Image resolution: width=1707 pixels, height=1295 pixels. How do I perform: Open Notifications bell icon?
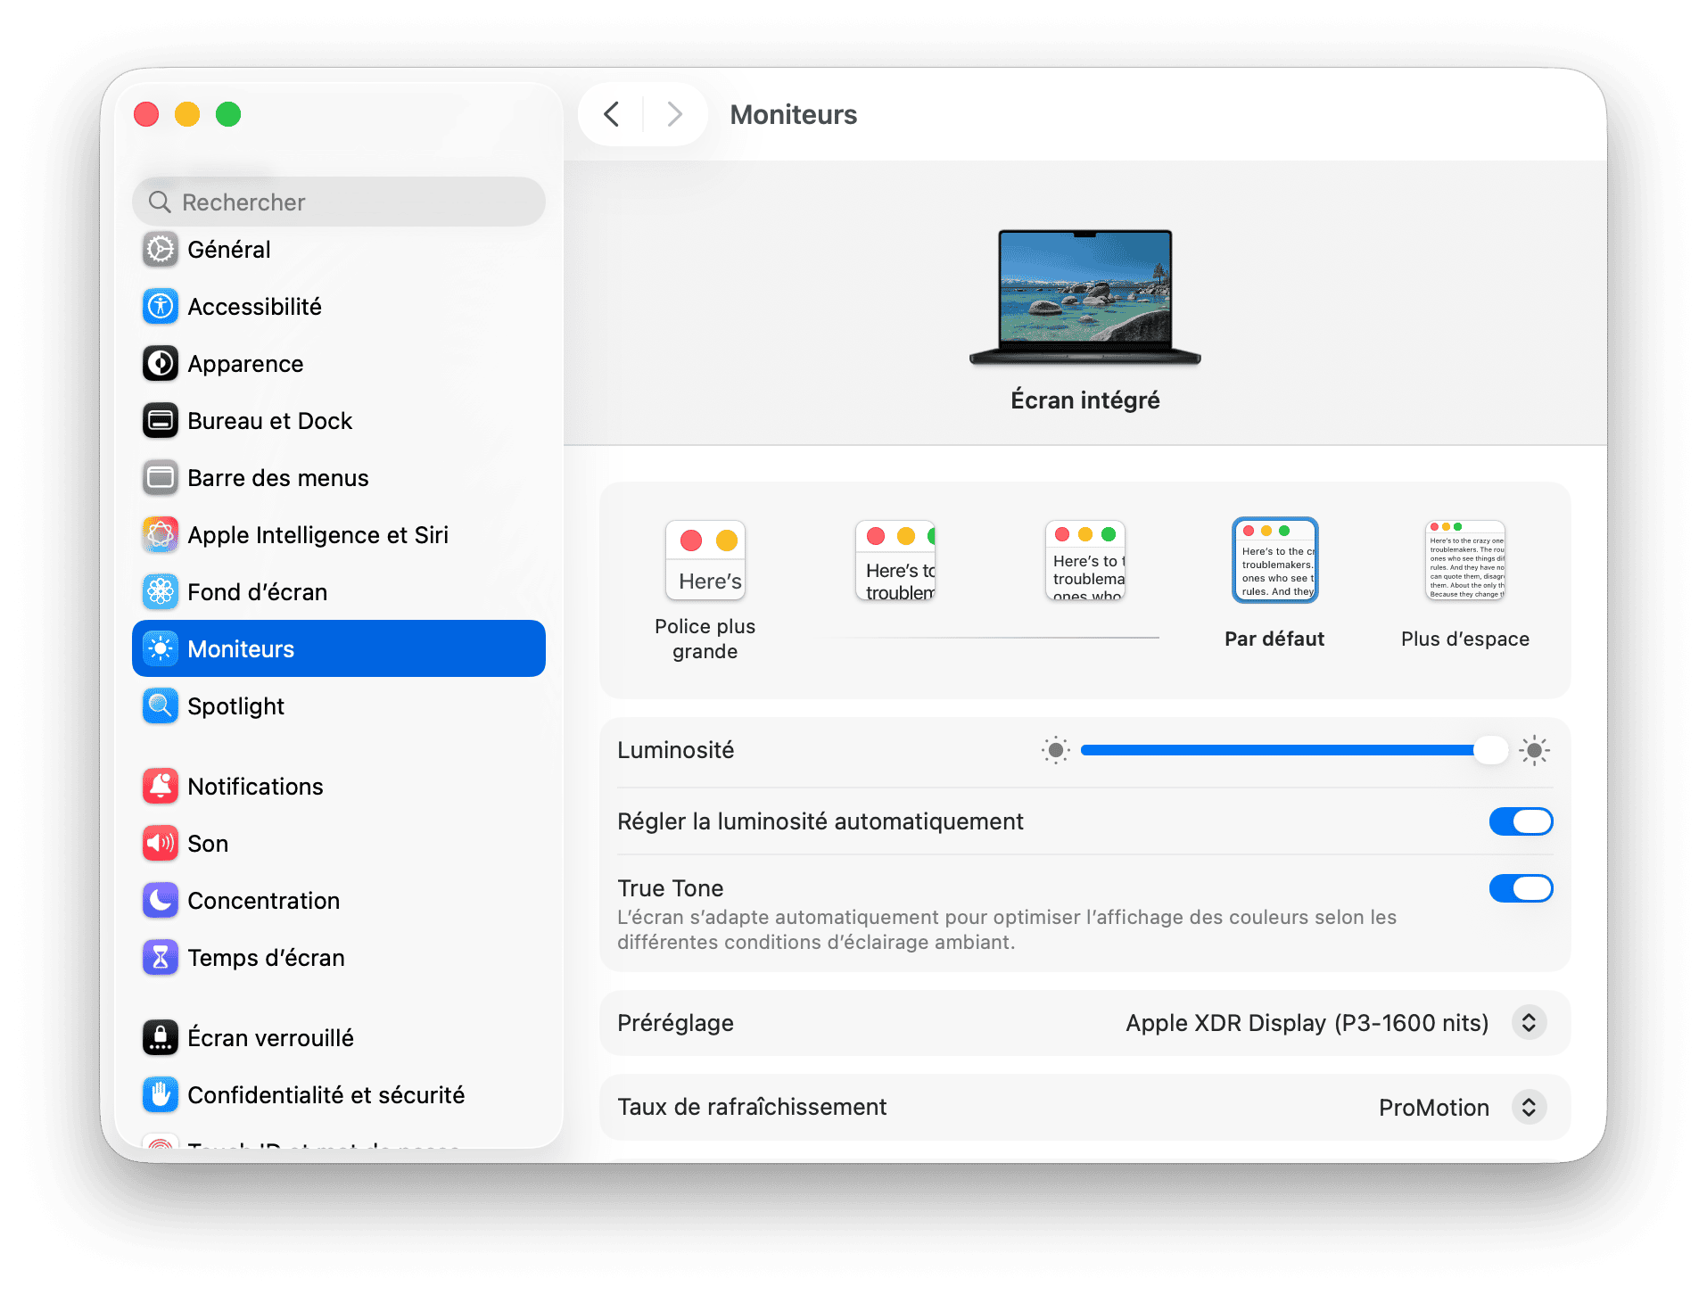(x=161, y=787)
